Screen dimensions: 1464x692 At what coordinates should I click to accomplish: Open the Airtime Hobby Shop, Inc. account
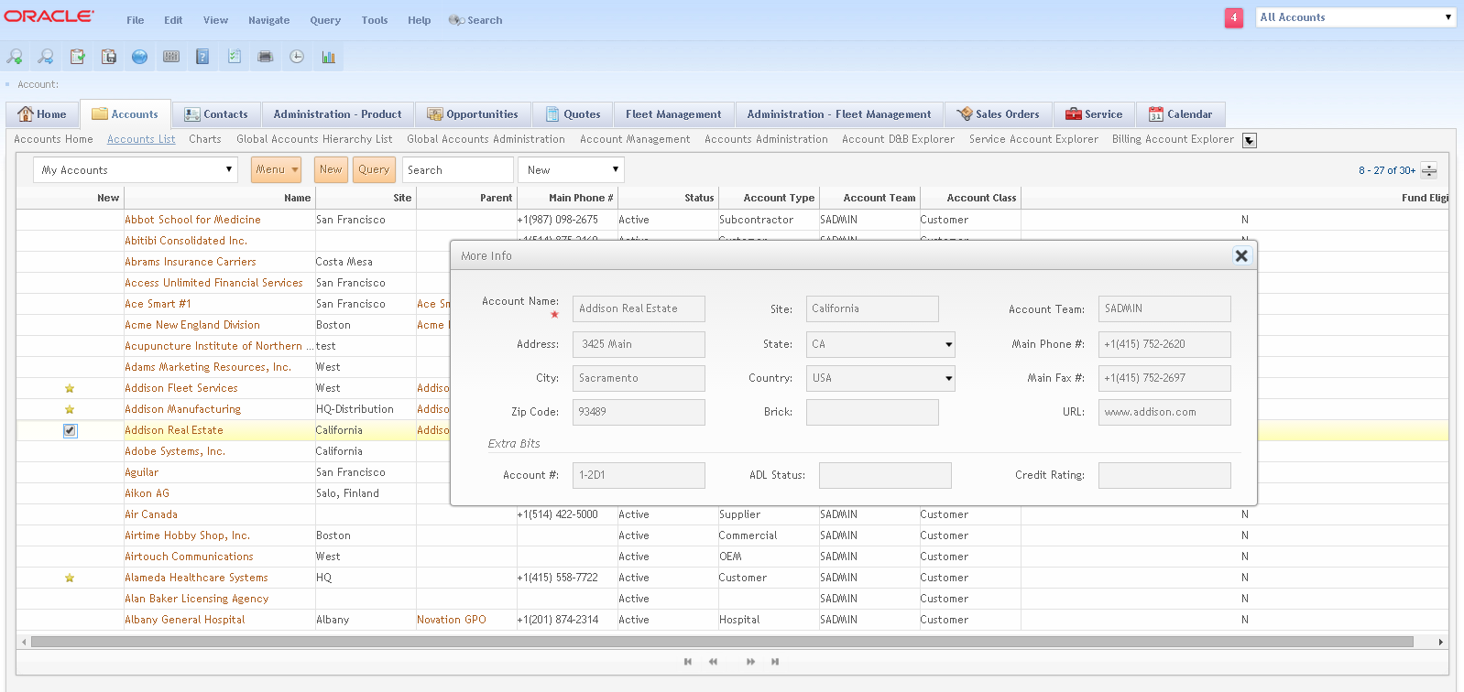click(x=188, y=535)
